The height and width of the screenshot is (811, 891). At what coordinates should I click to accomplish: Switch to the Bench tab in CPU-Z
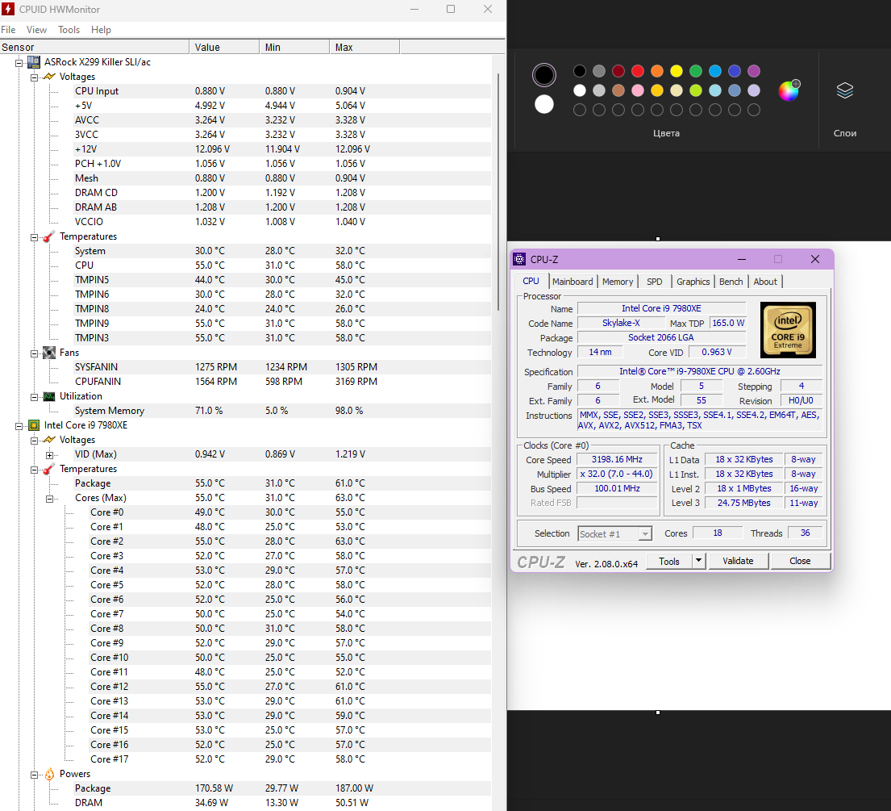coord(731,282)
